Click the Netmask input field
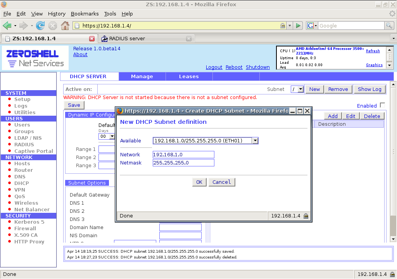397x279 pixels. [183, 163]
